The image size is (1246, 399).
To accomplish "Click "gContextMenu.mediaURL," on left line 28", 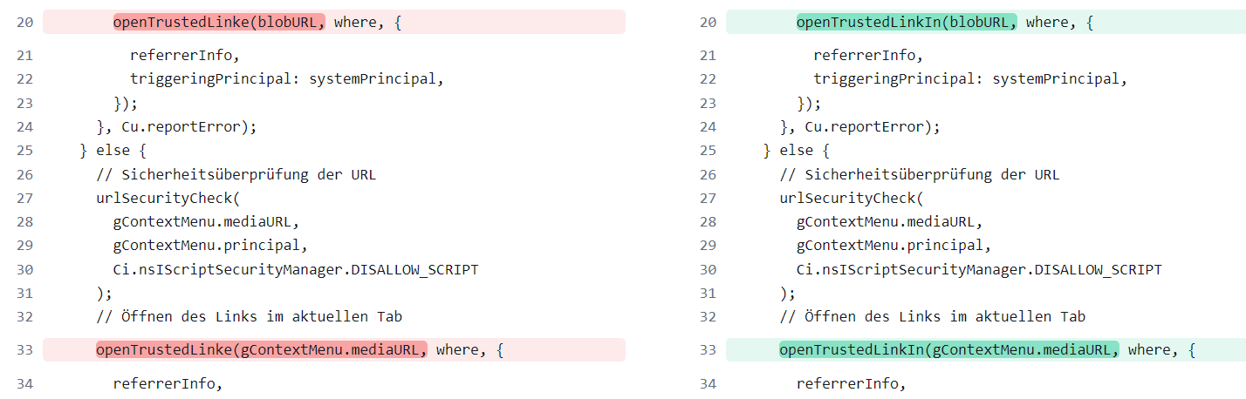I will coord(206,221).
